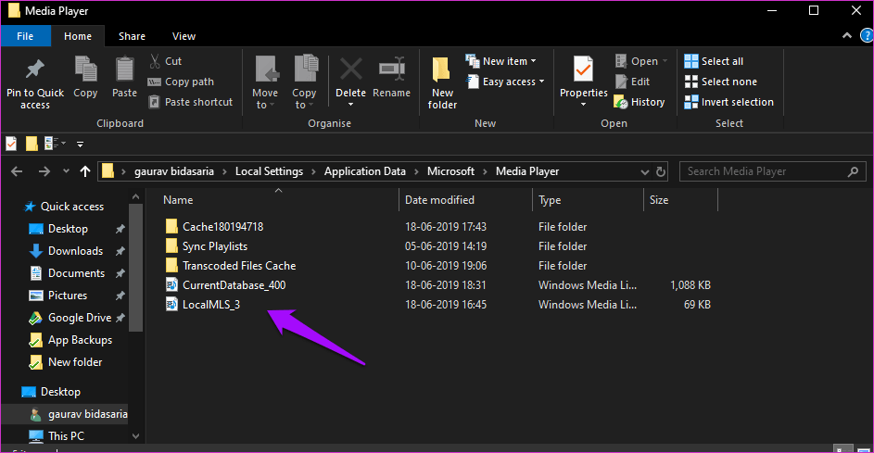Select the Transcoded Files Cache folder

[239, 266]
